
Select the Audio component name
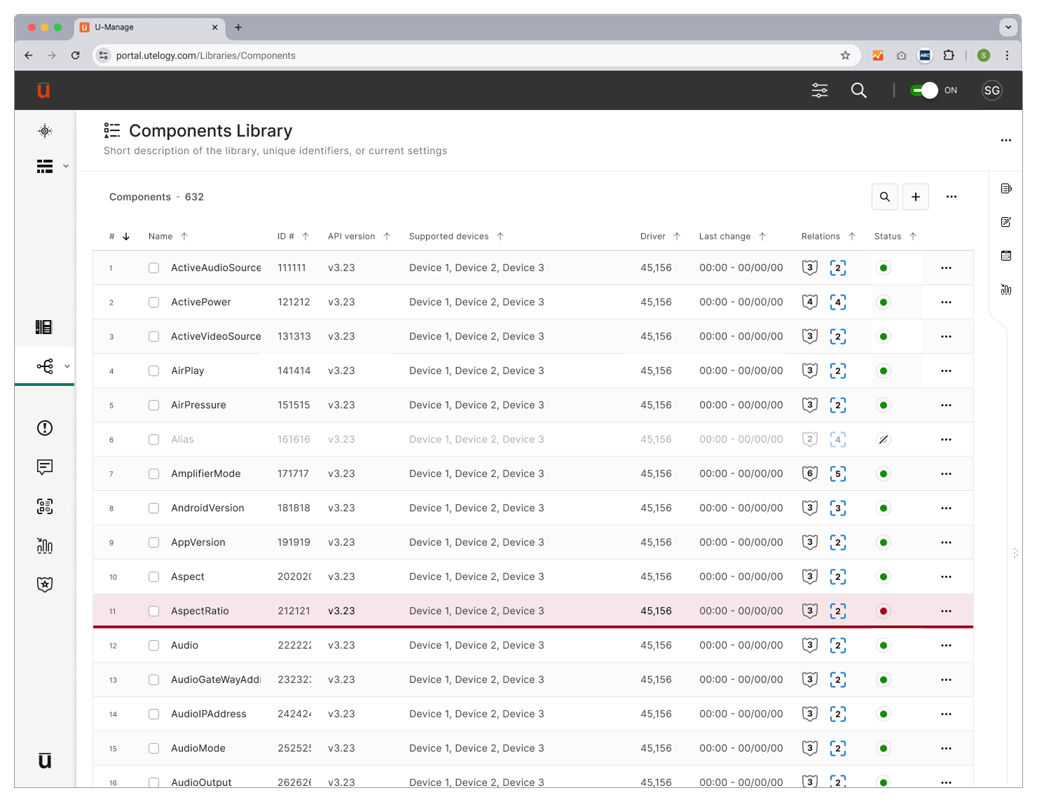[x=185, y=646]
